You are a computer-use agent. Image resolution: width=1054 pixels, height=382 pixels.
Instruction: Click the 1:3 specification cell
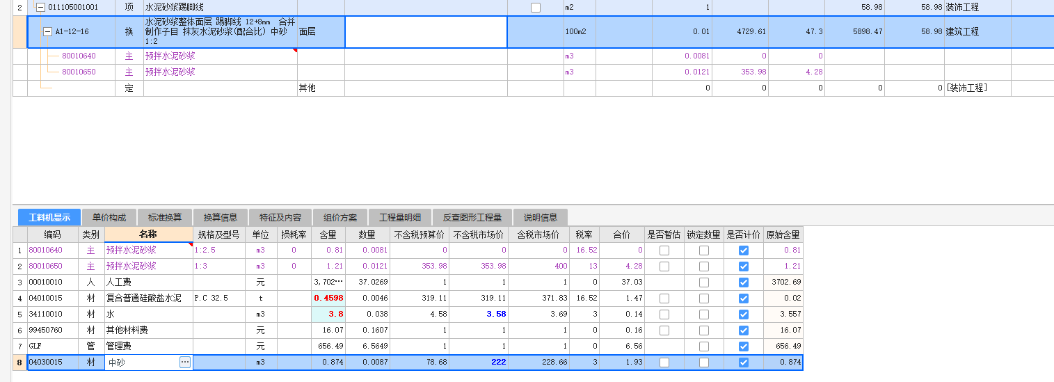click(218, 266)
